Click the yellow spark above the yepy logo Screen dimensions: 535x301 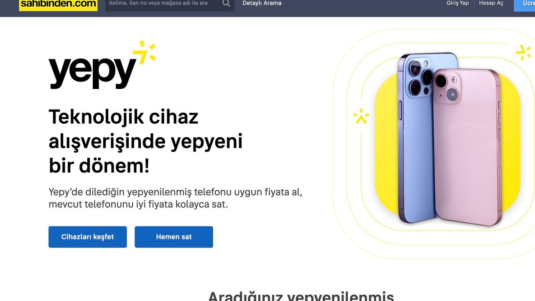pyautogui.click(x=145, y=51)
